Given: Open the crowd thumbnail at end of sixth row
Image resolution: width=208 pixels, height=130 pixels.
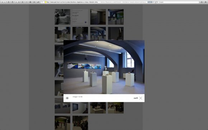Looking at the screenshot, I should click(x=116, y=108).
